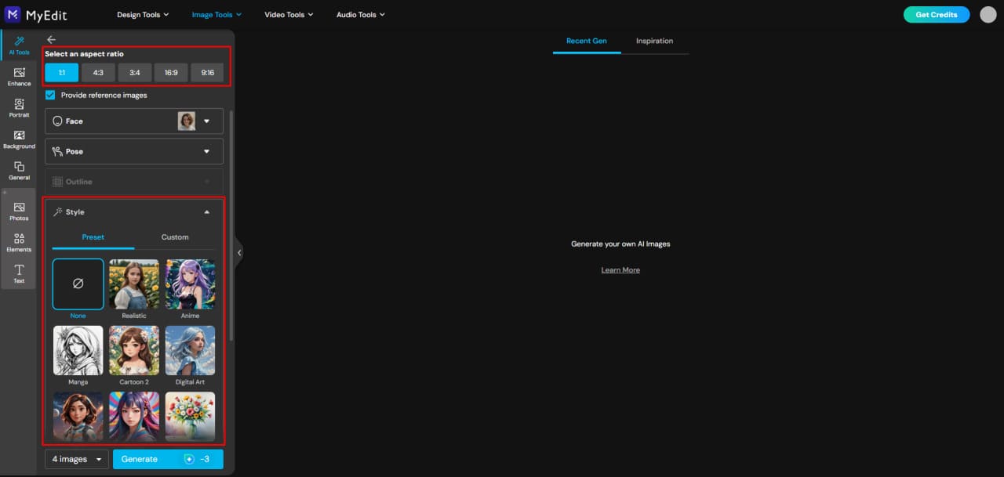Select the 16:9 aspect ratio
This screenshot has width=1004, height=477.
[x=171, y=73]
